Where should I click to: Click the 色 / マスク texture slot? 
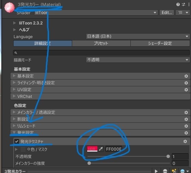coord(23,149)
